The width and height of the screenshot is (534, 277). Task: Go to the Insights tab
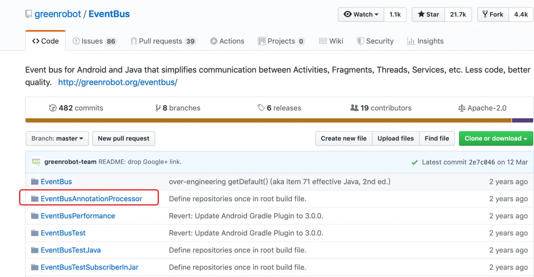(425, 41)
